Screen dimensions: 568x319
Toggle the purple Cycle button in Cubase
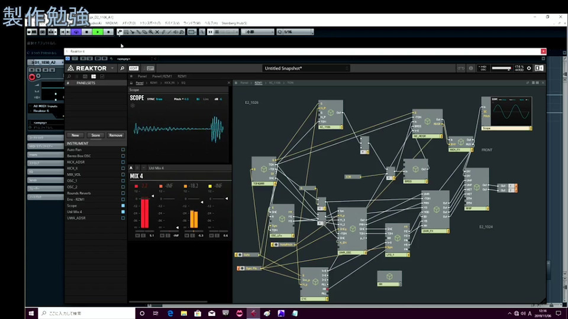(76, 32)
